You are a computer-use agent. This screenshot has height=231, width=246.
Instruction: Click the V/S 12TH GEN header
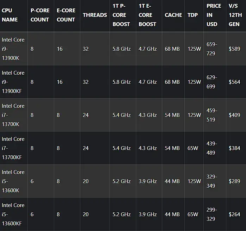click(235, 15)
